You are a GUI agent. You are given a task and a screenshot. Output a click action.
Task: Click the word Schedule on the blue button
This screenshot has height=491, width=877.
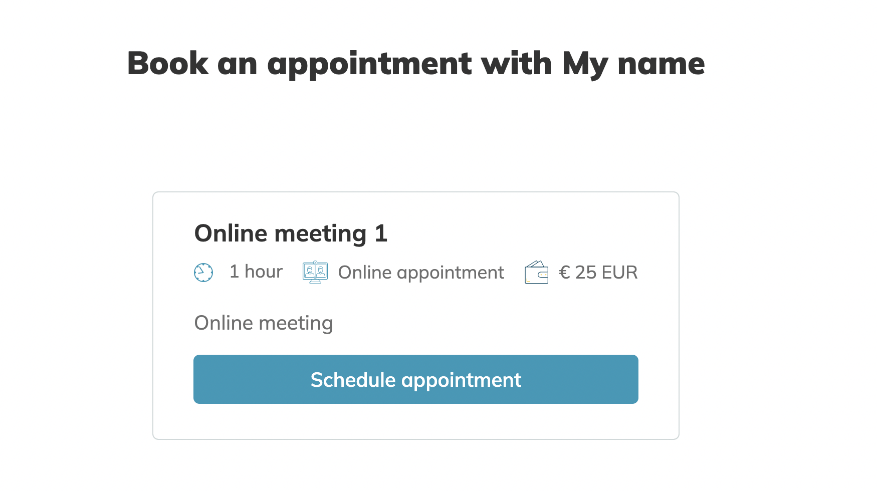click(353, 380)
